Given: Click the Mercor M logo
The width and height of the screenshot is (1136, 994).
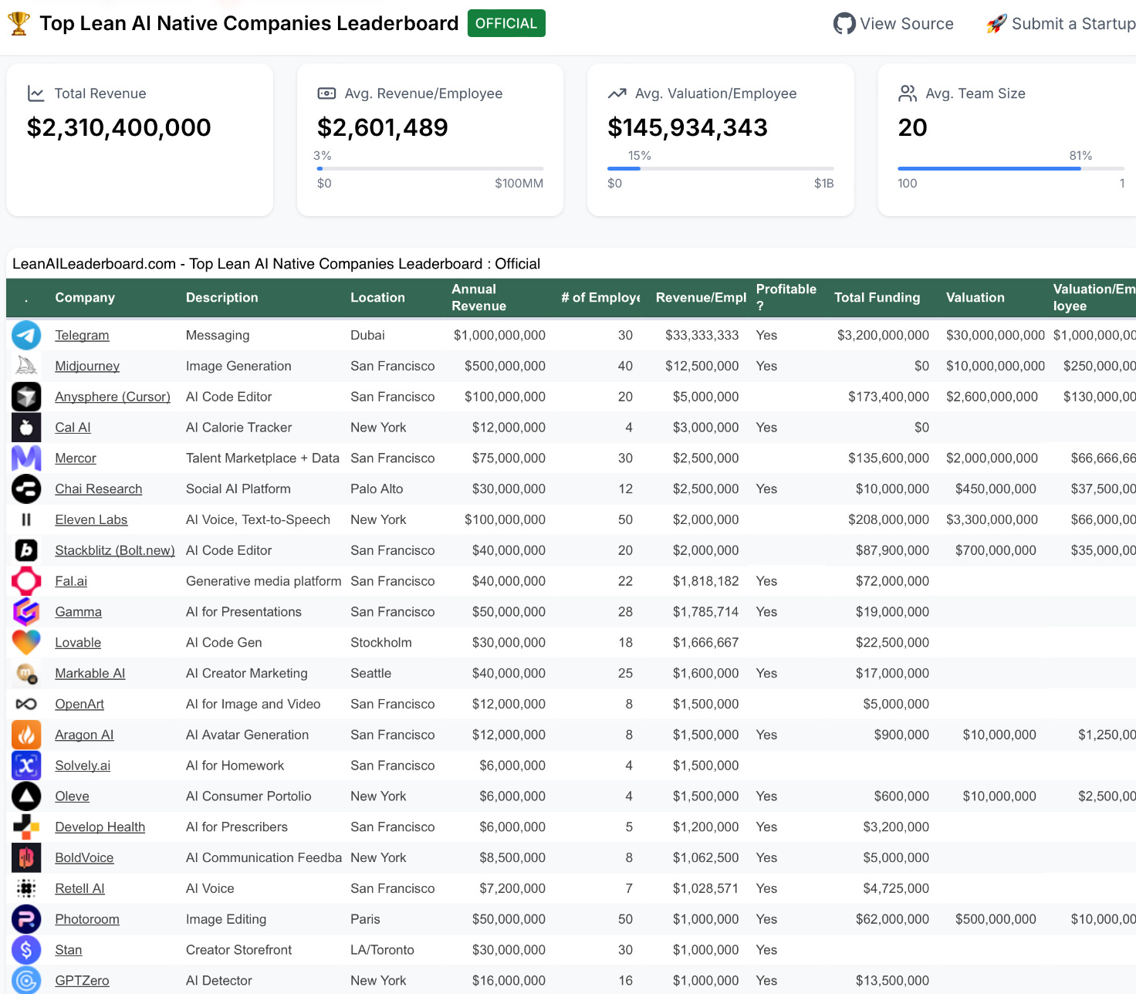Looking at the screenshot, I should tap(26, 458).
